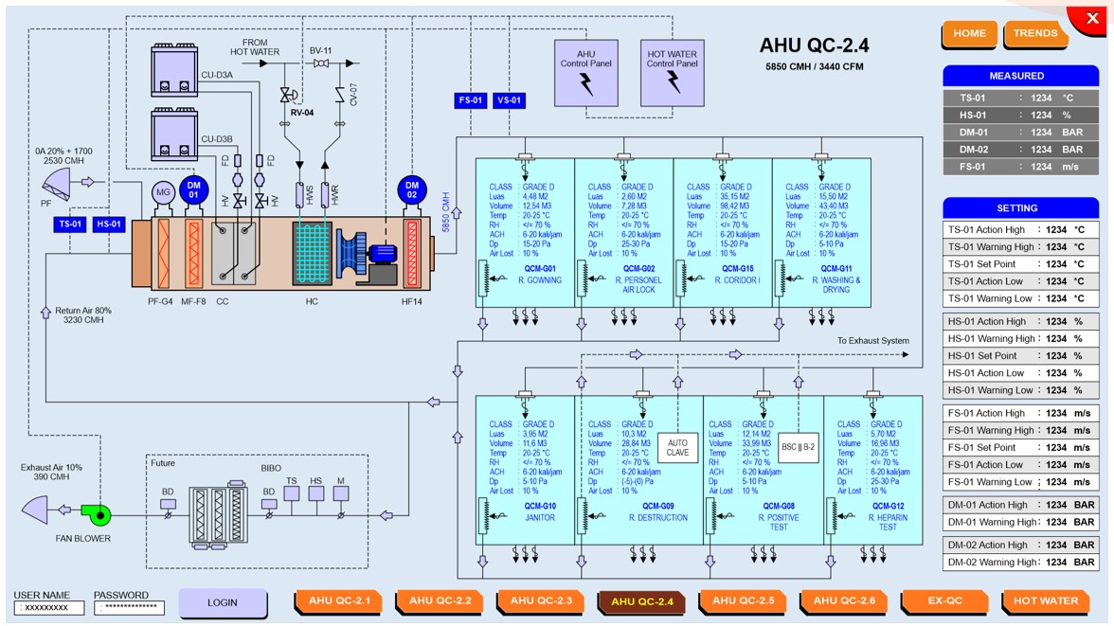Click the RV-04 regulating valve symbol
This screenshot has height=626, width=1114.
click(x=284, y=95)
